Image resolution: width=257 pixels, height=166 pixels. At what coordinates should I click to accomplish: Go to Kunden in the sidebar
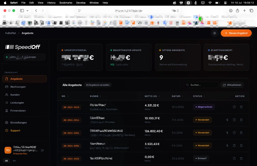coord(25,95)
